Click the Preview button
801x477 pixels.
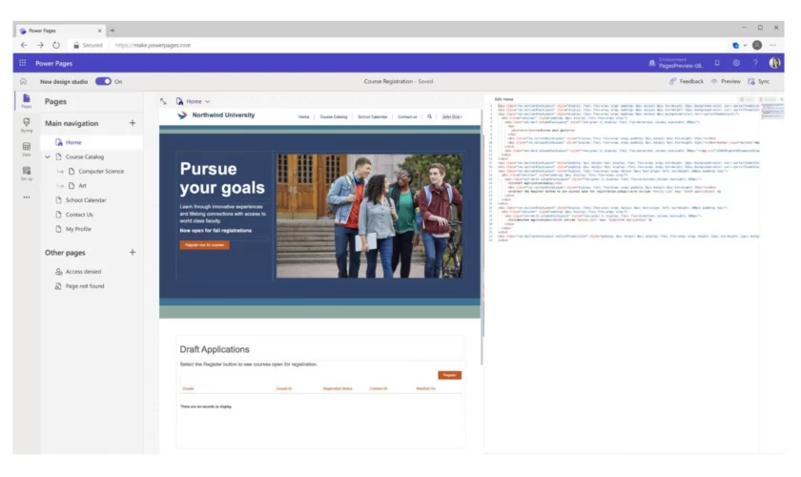726,81
